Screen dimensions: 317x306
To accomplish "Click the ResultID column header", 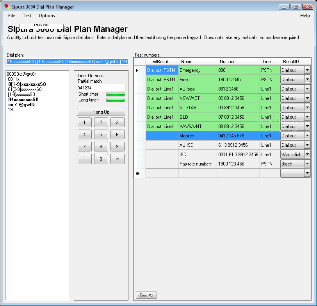I will point(296,62).
